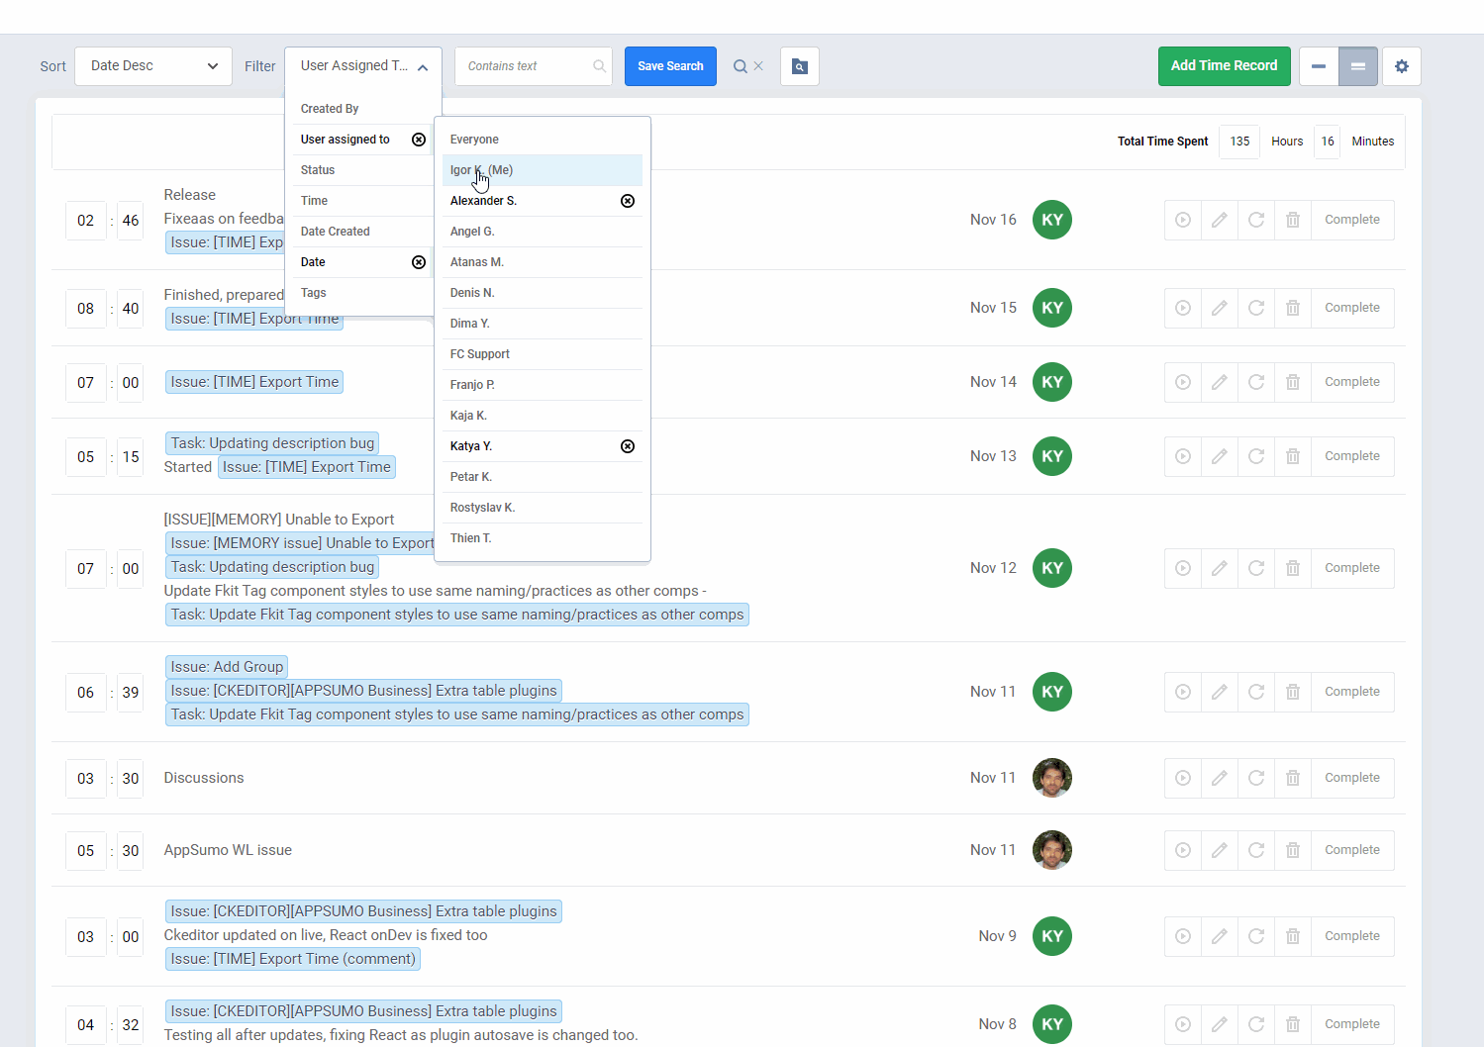Click the Save Search button
Screen dimensions: 1484x1047
(670, 66)
